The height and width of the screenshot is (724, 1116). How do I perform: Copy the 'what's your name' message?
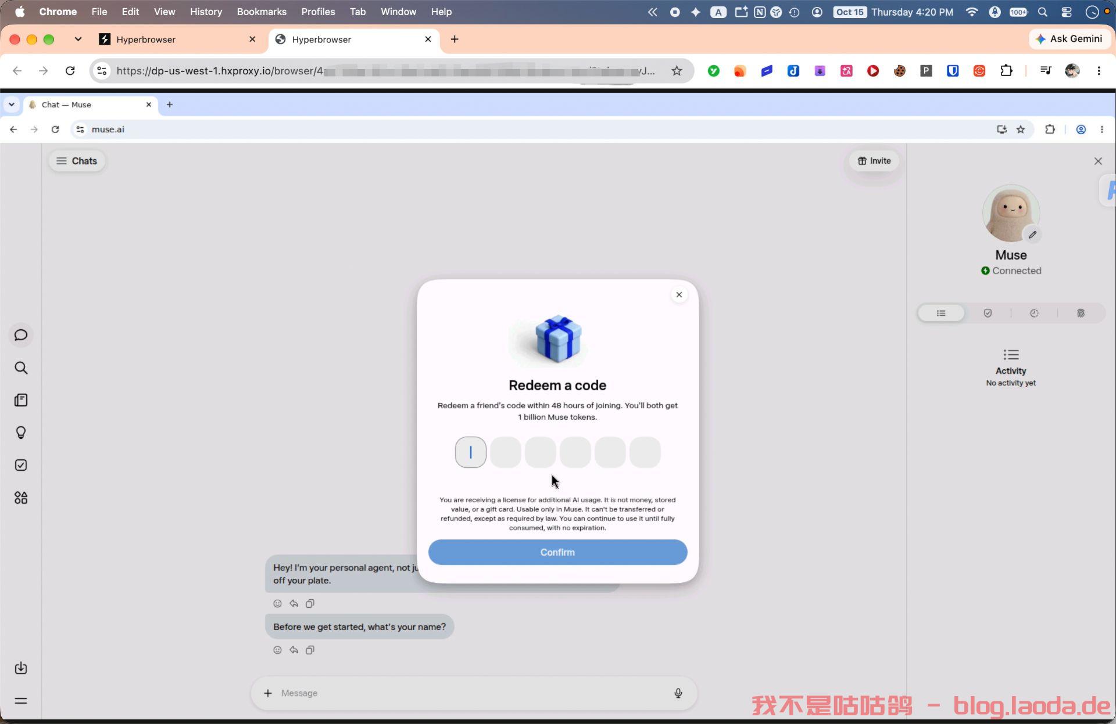point(310,650)
